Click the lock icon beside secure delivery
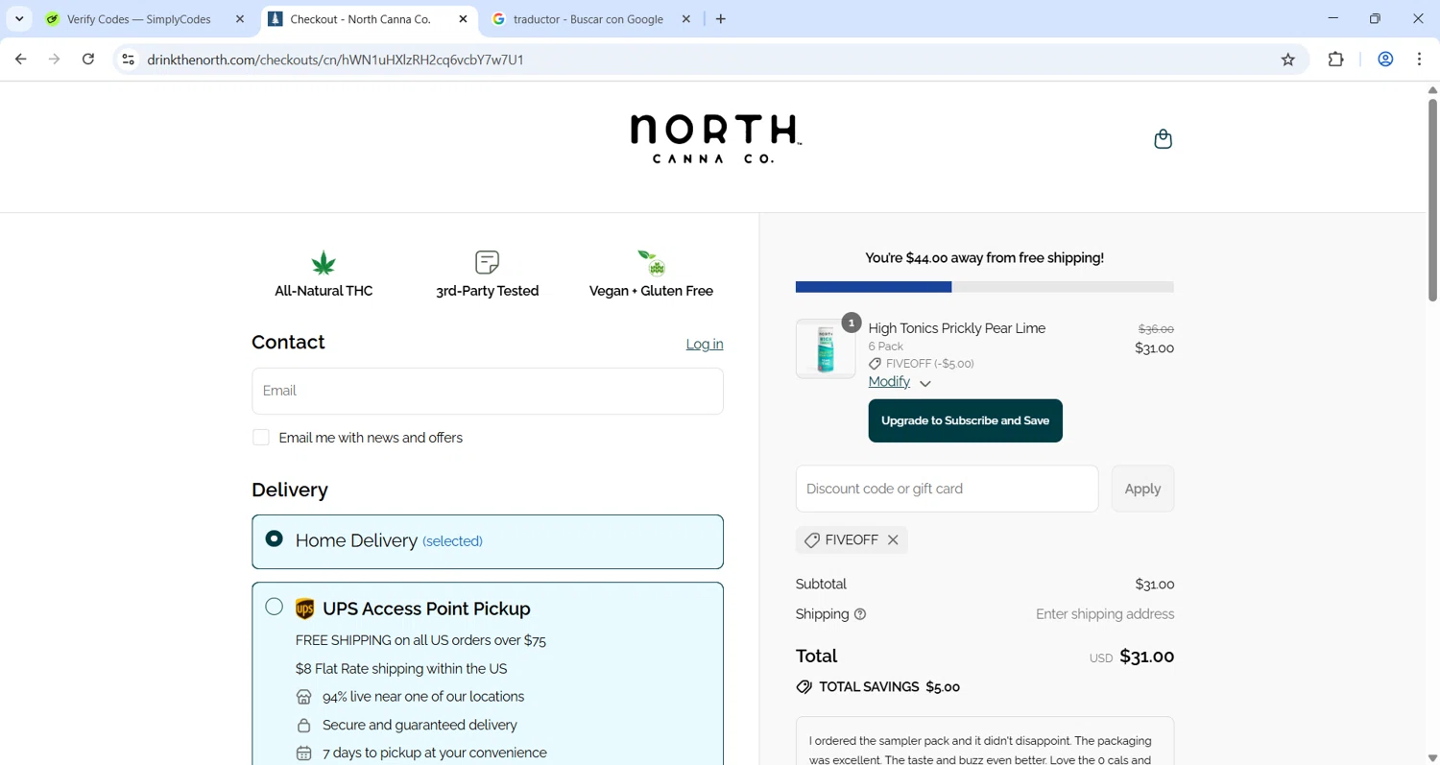 click(304, 726)
